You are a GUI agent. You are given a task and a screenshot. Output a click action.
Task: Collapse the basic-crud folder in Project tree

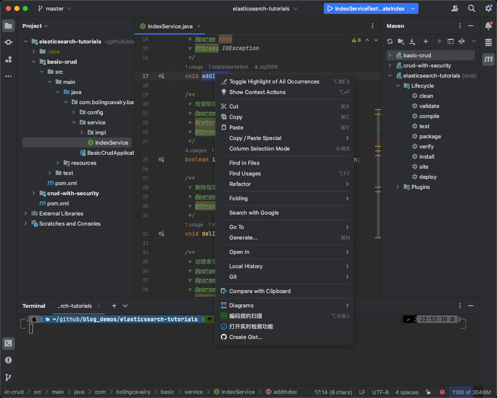tap(34, 62)
